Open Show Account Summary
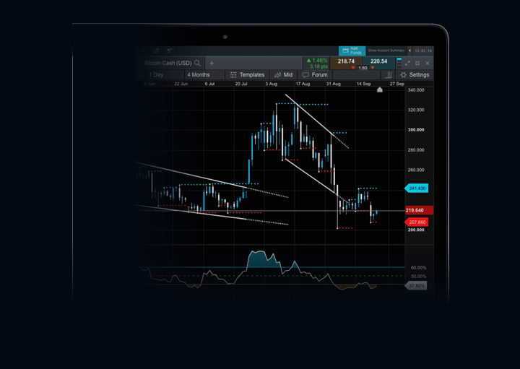 click(386, 51)
